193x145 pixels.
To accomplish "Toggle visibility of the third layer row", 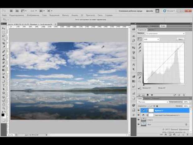I will pos(139,120).
